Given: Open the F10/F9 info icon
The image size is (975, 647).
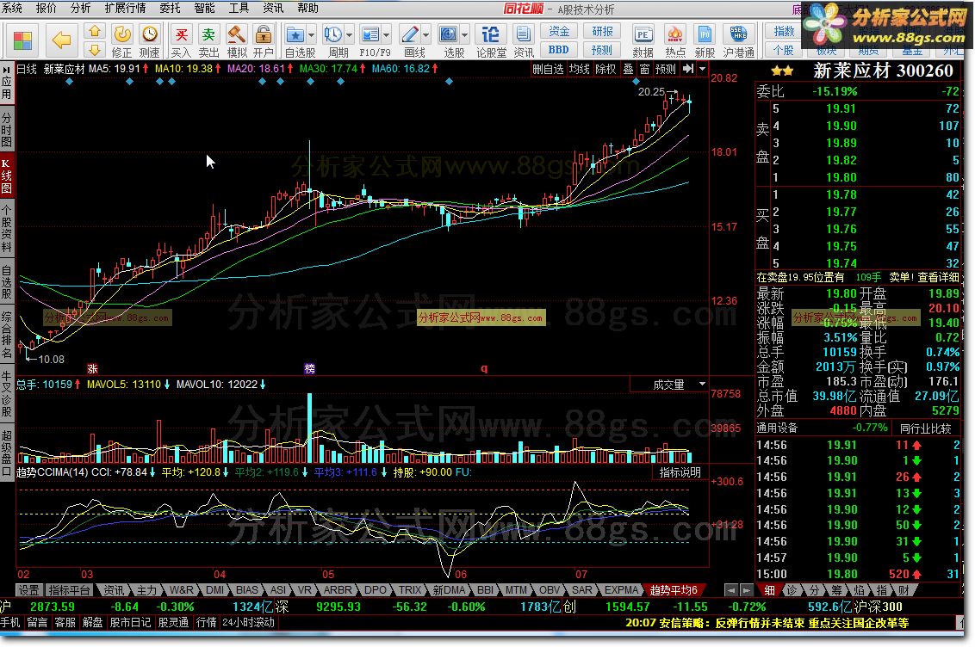Looking at the screenshot, I should click(x=370, y=35).
